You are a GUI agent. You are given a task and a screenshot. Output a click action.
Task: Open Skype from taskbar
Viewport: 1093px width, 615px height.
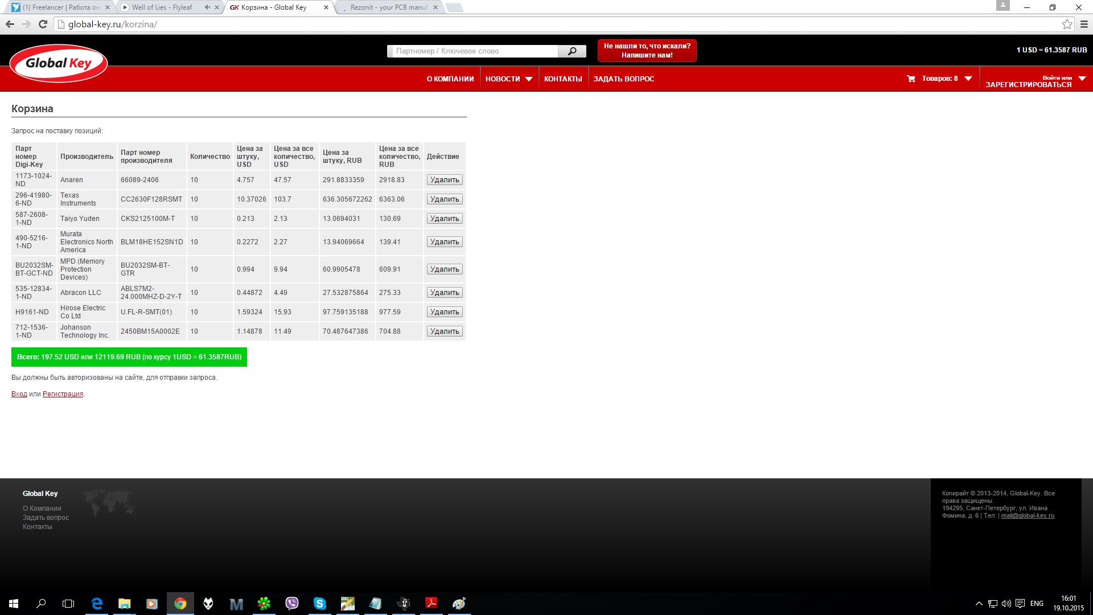320,604
